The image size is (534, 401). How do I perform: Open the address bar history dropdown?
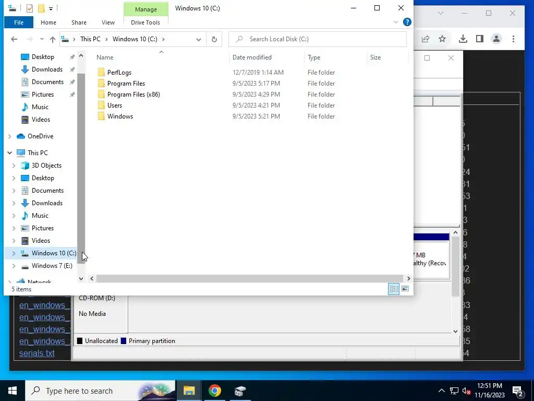(199, 39)
